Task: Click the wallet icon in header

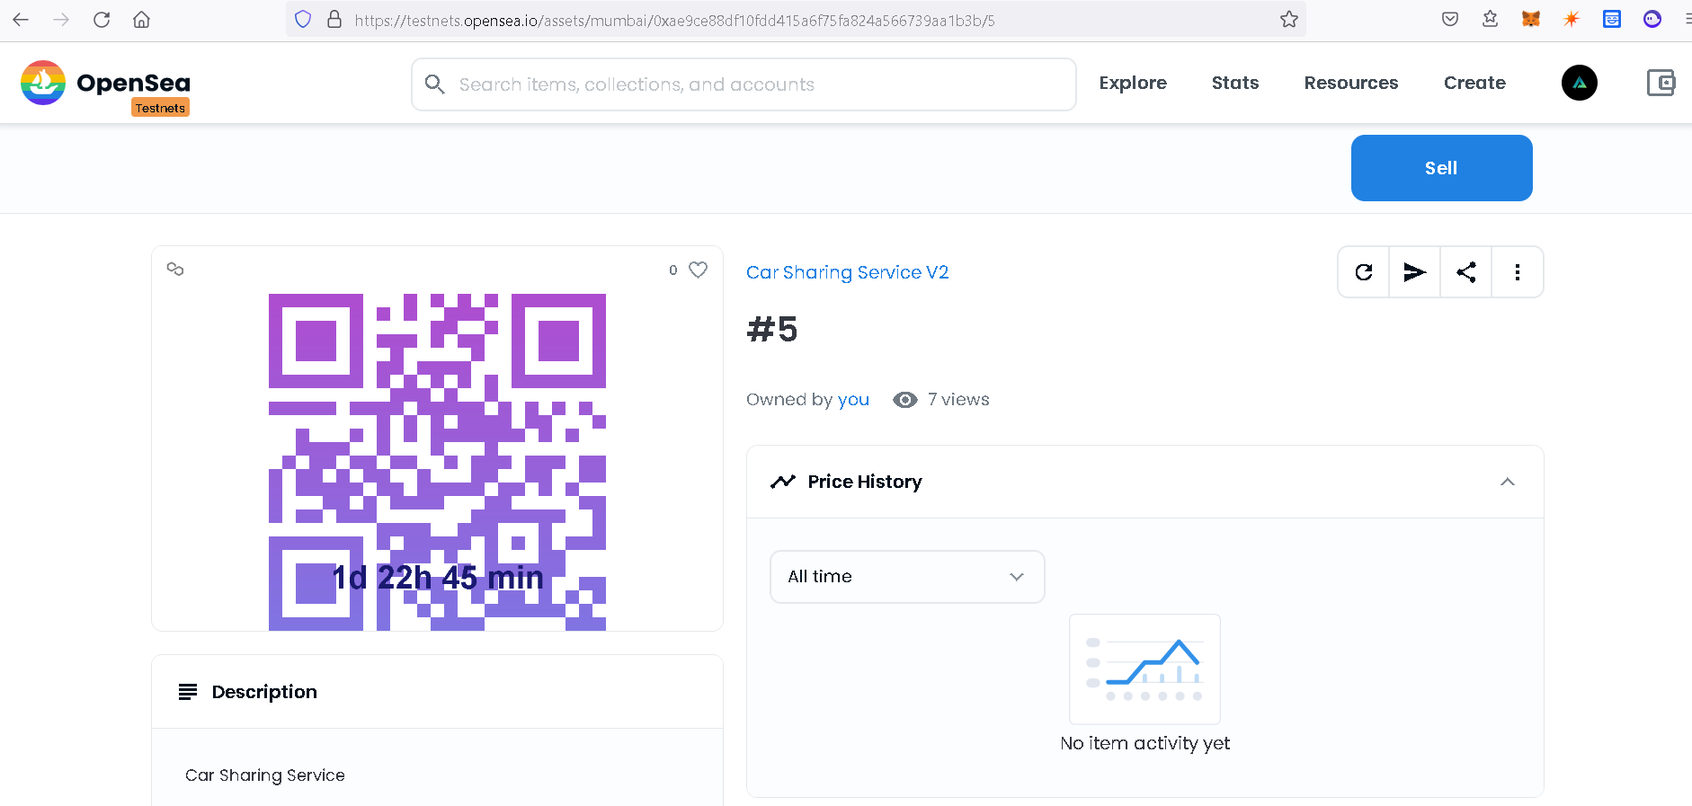Action: (x=1661, y=83)
